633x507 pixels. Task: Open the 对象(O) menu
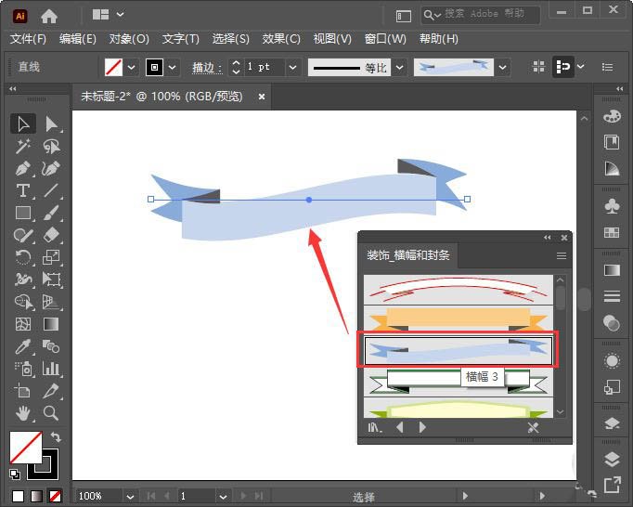coord(129,39)
